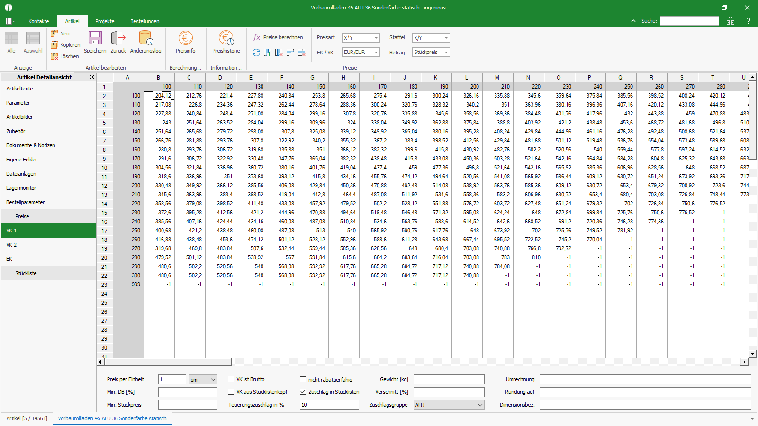The image size is (758, 426).
Task: Open Artikeltexte in the sidebar
Action: [48, 89]
